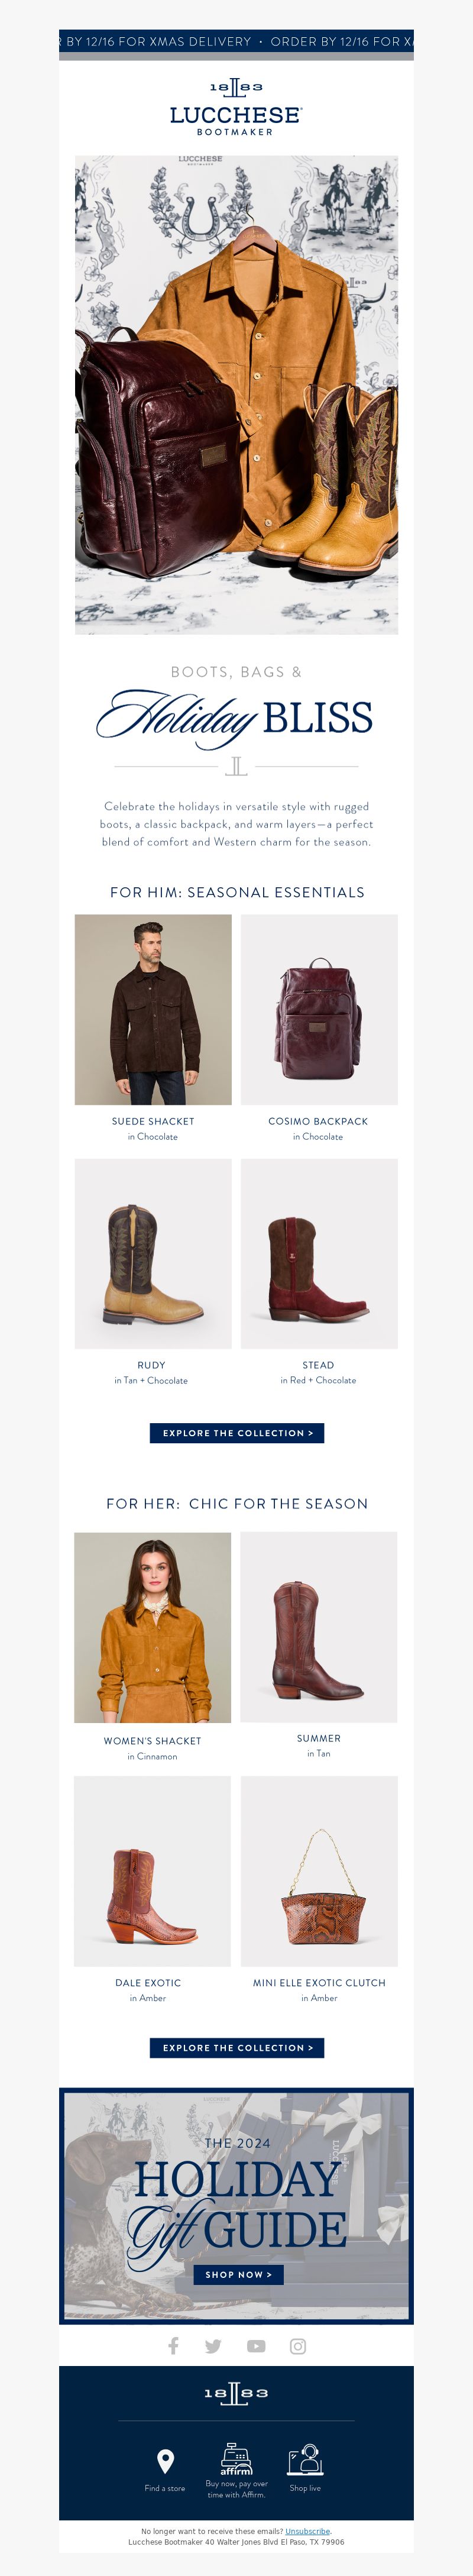Select the Rudy boot thumbnail
This screenshot has height=2576, width=473.
coord(153,1253)
